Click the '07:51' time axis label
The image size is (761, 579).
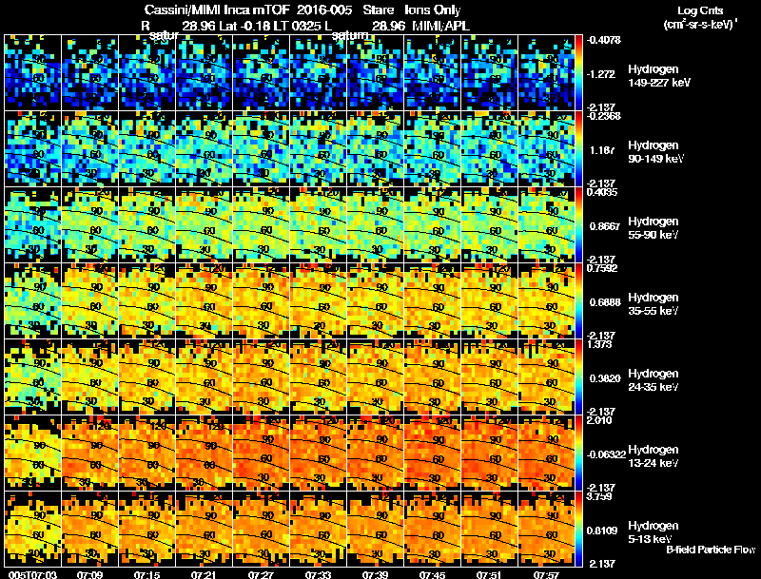(x=489, y=575)
